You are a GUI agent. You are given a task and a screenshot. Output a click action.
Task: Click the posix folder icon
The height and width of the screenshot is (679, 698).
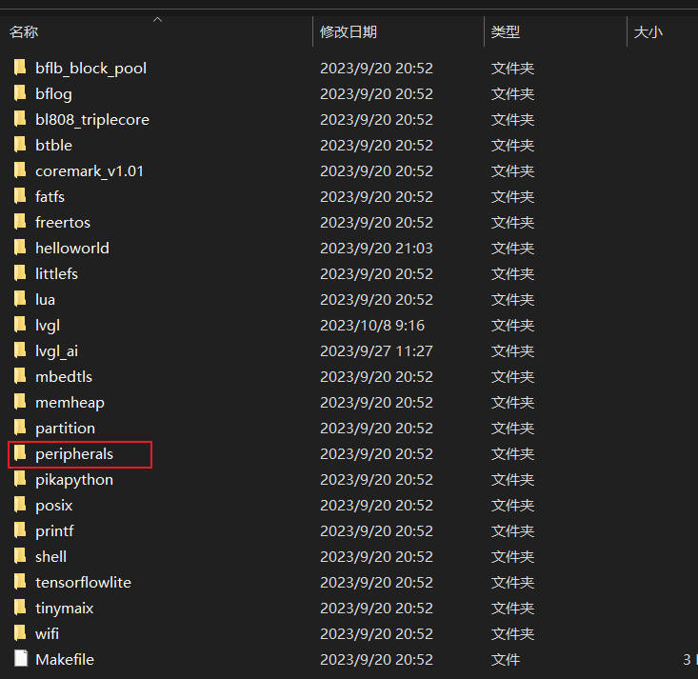pyautogui.click(x=20, y=505)
